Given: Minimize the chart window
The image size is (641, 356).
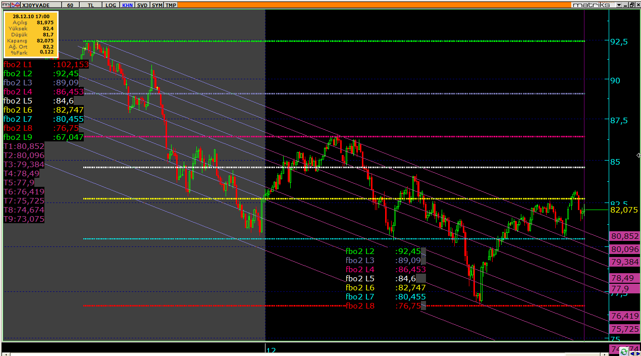Looking at the screenshot, I should 624,5.
